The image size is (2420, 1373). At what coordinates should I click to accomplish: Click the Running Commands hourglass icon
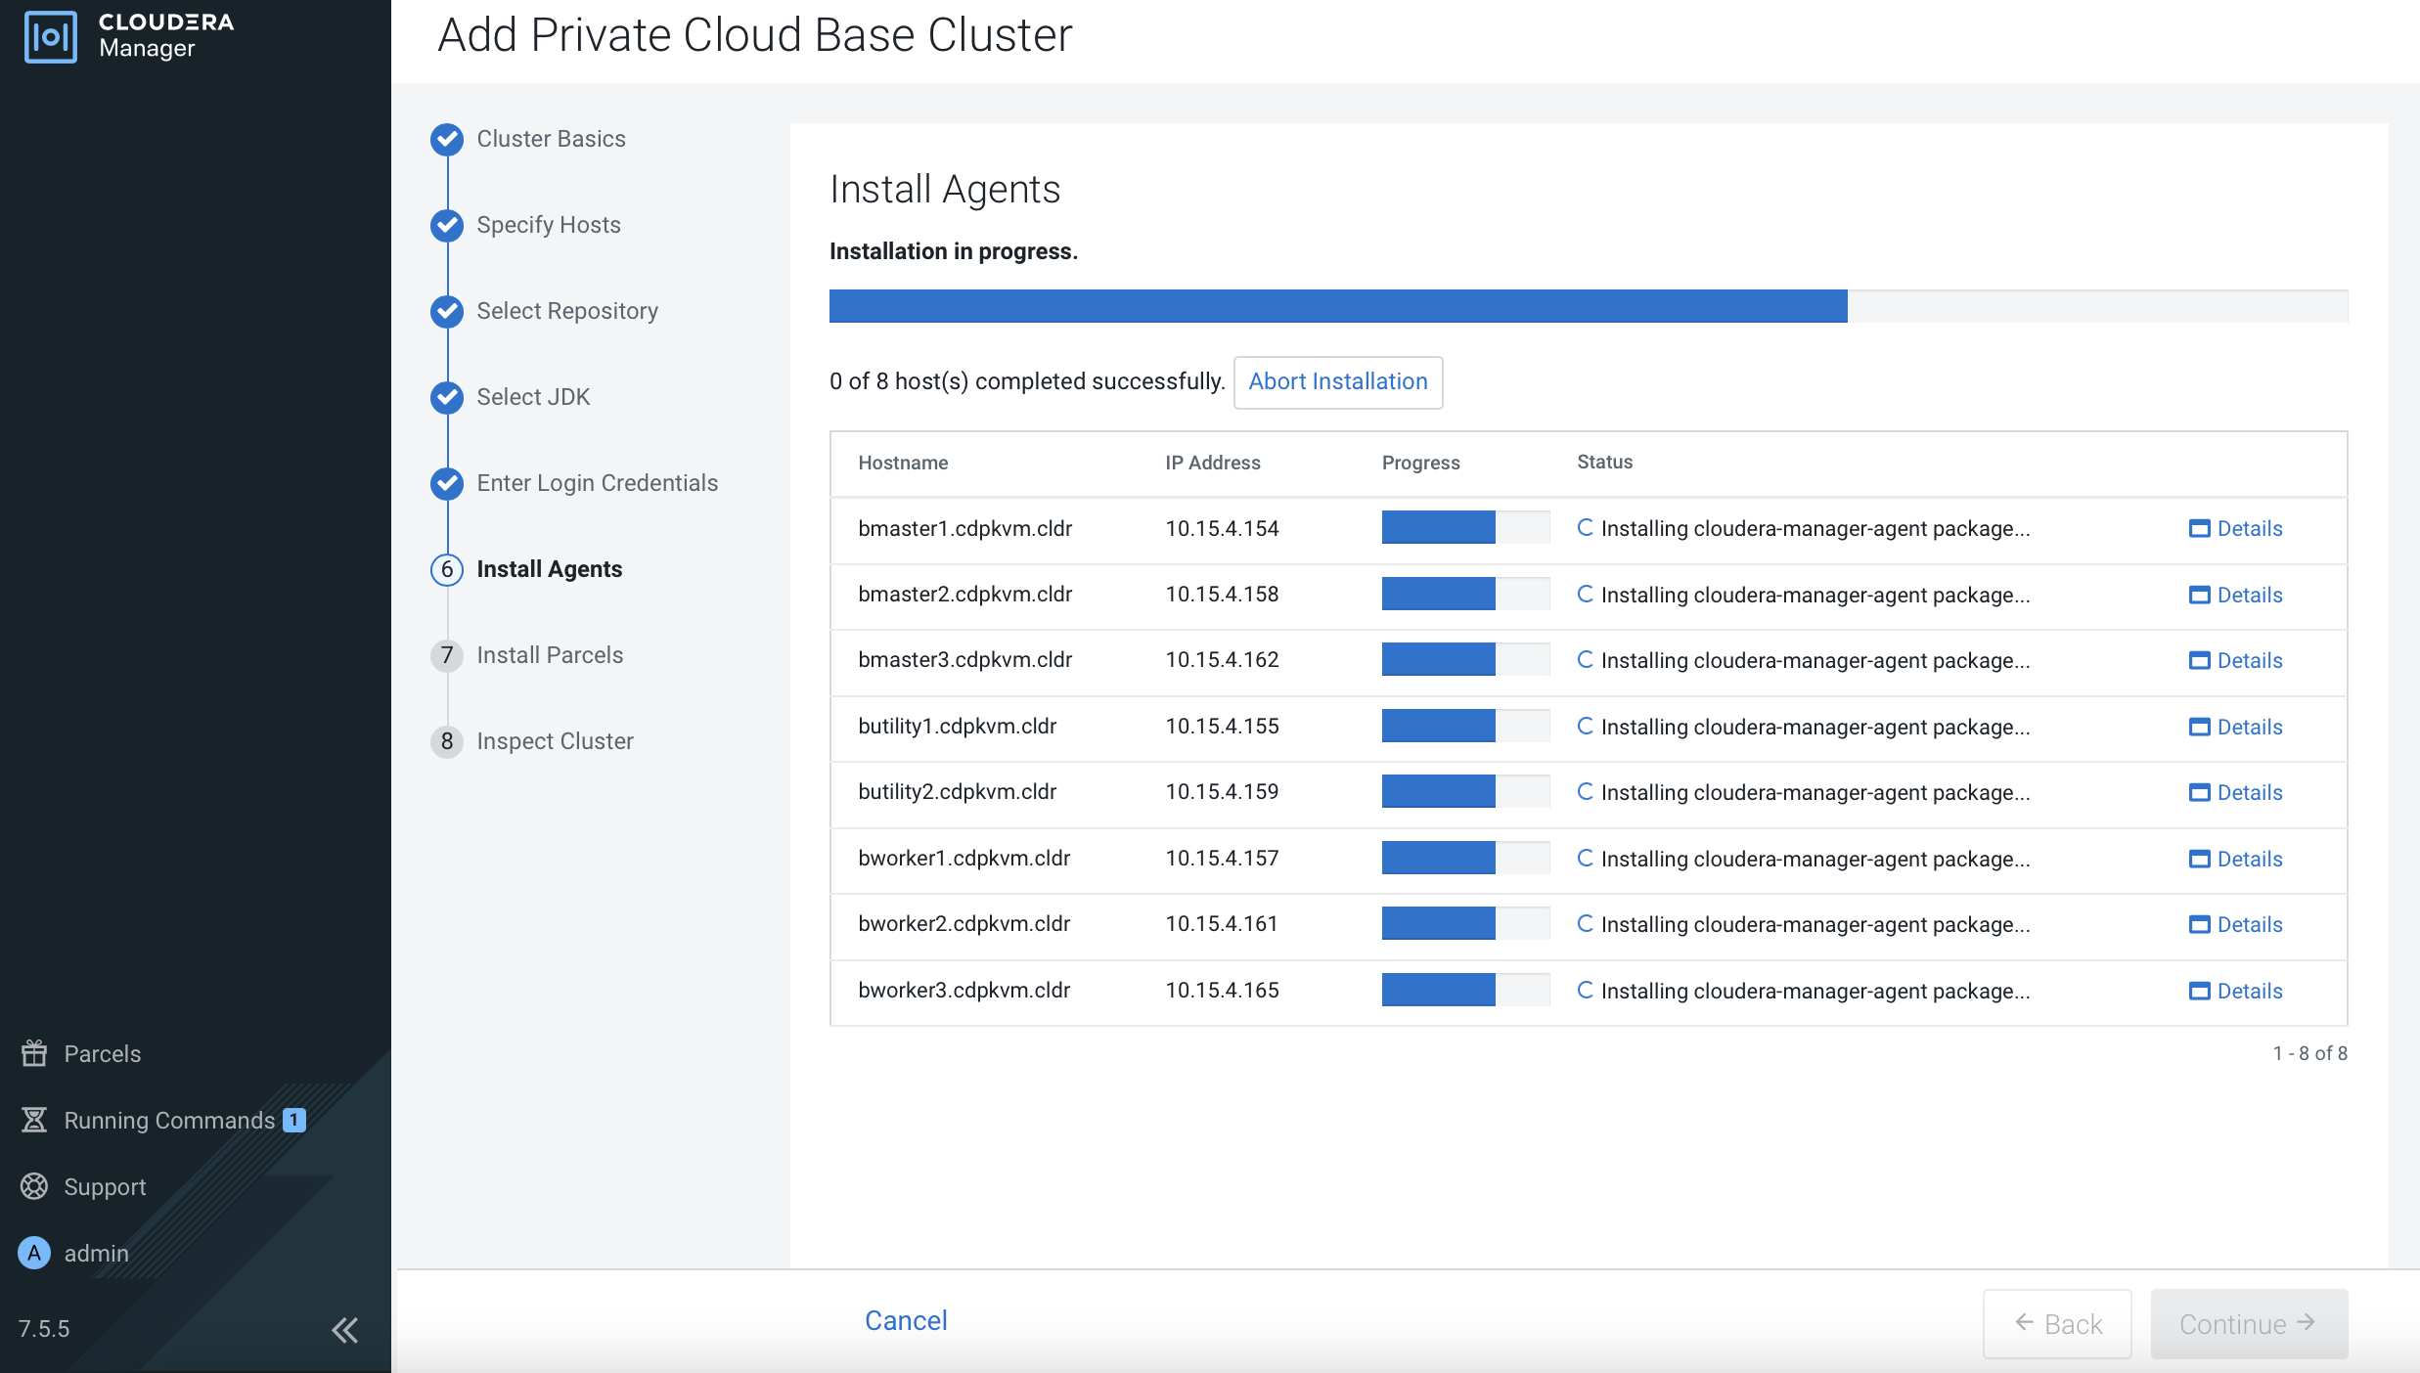pyautogui.click(x=34, y=1120)
